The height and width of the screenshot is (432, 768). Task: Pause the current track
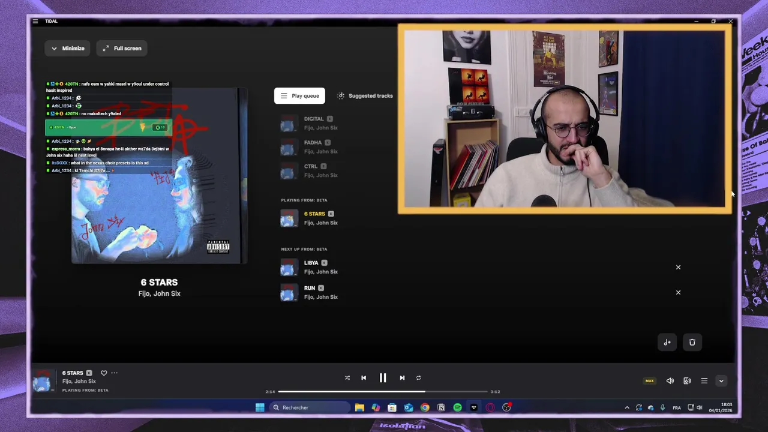(x=383, y=378)
